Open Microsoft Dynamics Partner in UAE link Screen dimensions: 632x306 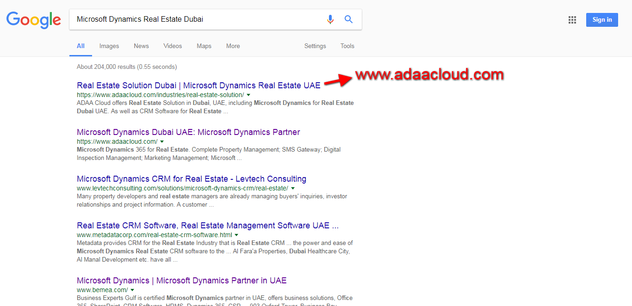(181, 281)
